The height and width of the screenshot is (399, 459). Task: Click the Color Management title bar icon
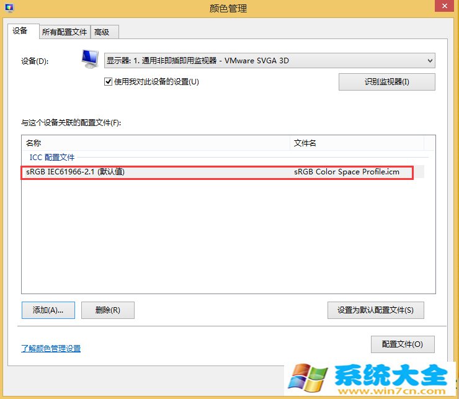(x=9, y=8)
